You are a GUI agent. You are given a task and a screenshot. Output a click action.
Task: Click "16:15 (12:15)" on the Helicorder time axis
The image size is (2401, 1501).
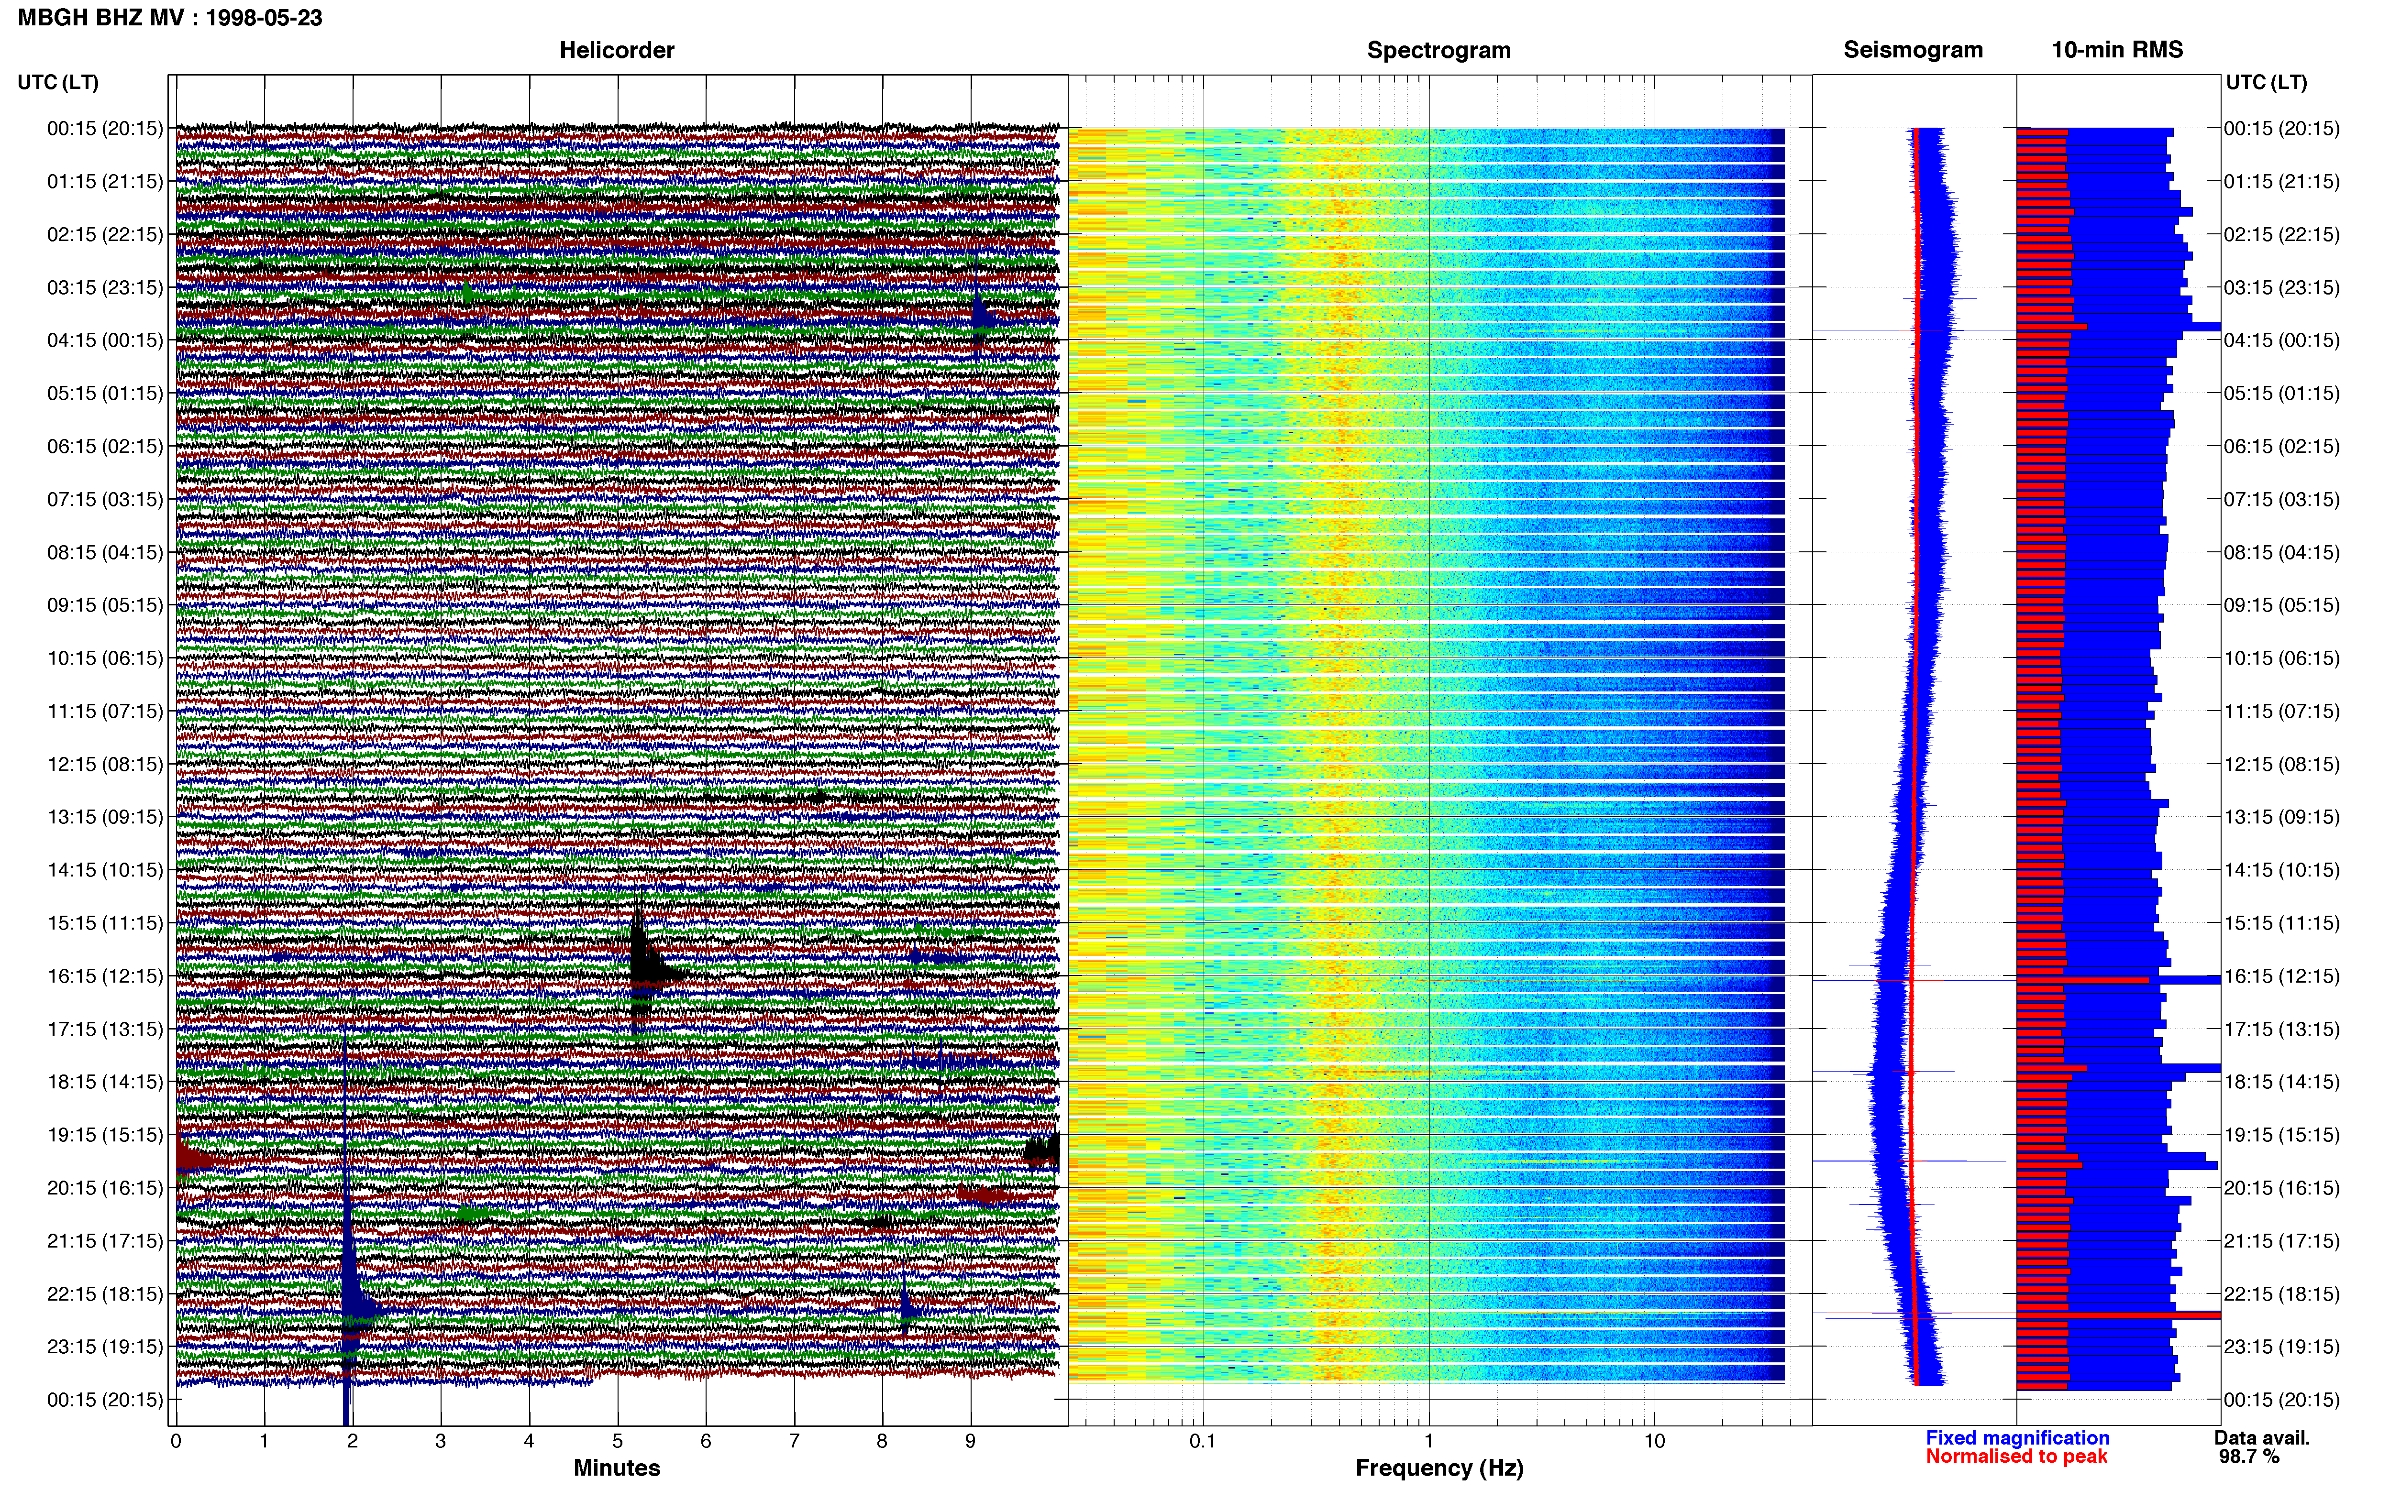click(105, 976)
